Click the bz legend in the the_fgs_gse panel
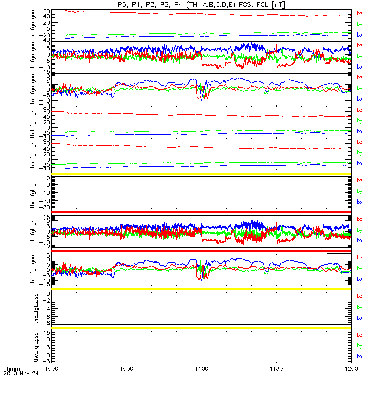377x402 pixels. pos(360,142)
